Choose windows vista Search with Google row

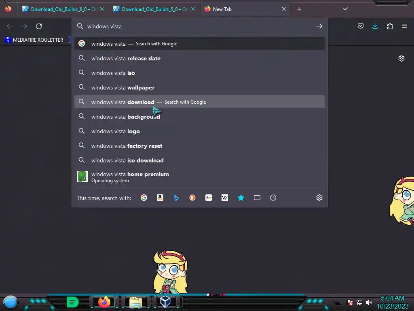[x=200, y=44]
